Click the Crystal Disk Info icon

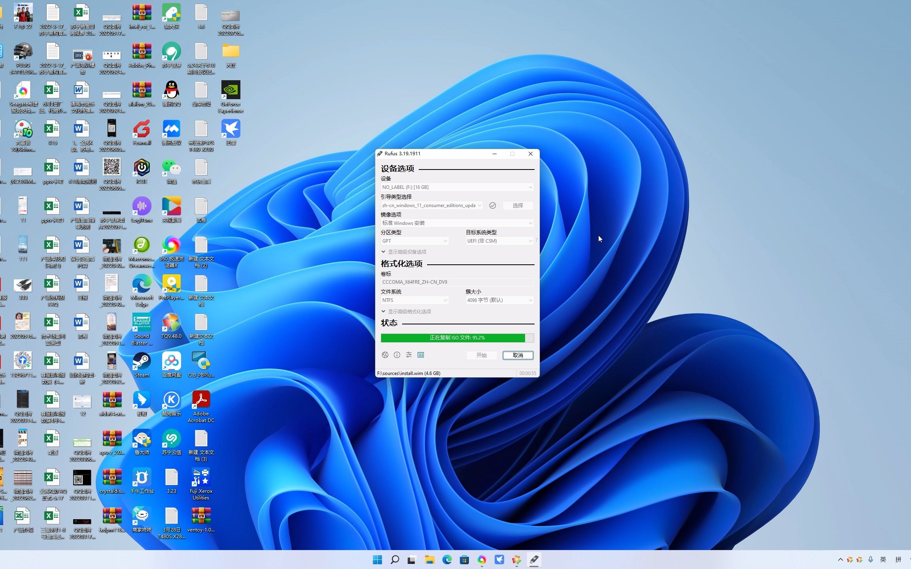[x=111, y=476]
